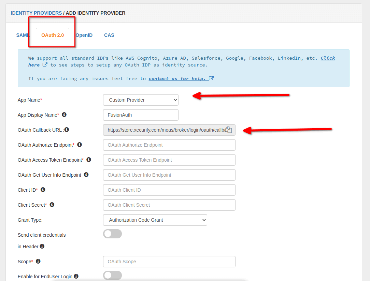
Task: Toggle Enable for EndUser Login switch
Action: (x=112, y=275)
